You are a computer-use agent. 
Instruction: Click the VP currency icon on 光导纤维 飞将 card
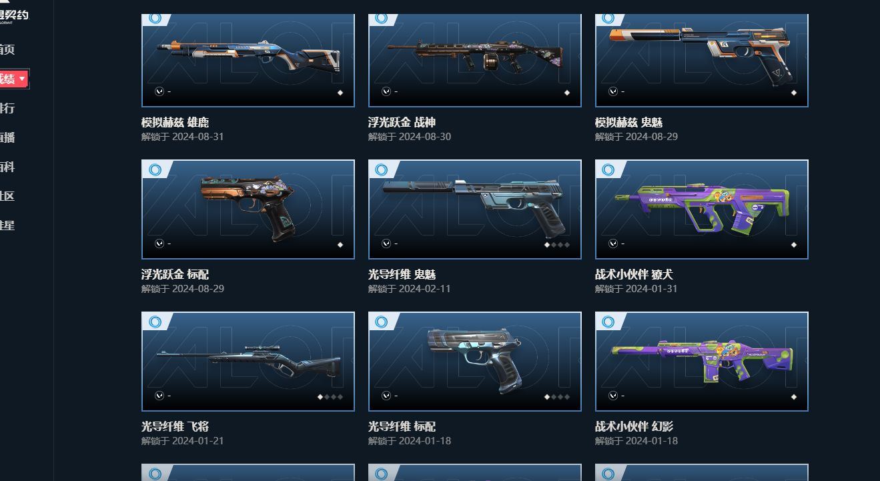tap(159, 396)
